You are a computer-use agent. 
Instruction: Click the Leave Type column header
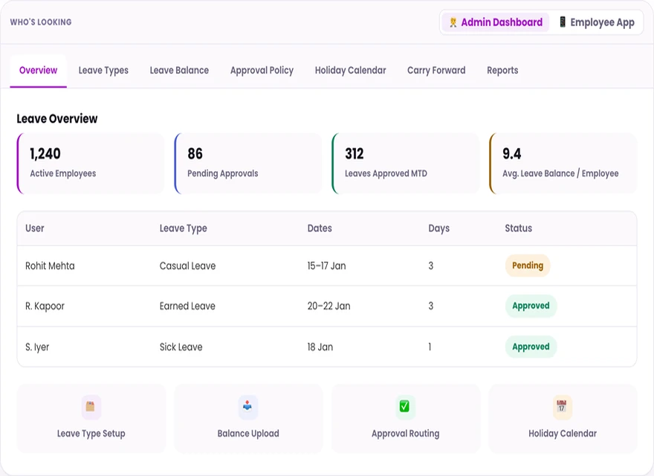click(183, 228)
